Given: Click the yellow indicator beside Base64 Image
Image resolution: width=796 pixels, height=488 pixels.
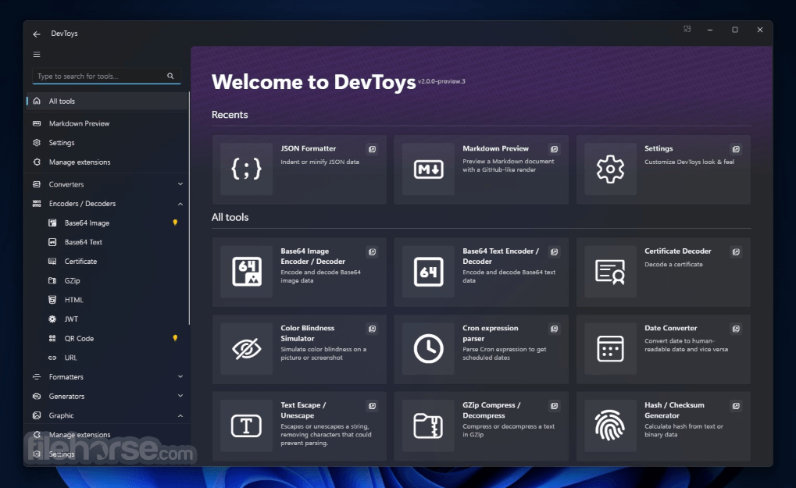Looking at the screenshot, I should [x=175, y=223].
